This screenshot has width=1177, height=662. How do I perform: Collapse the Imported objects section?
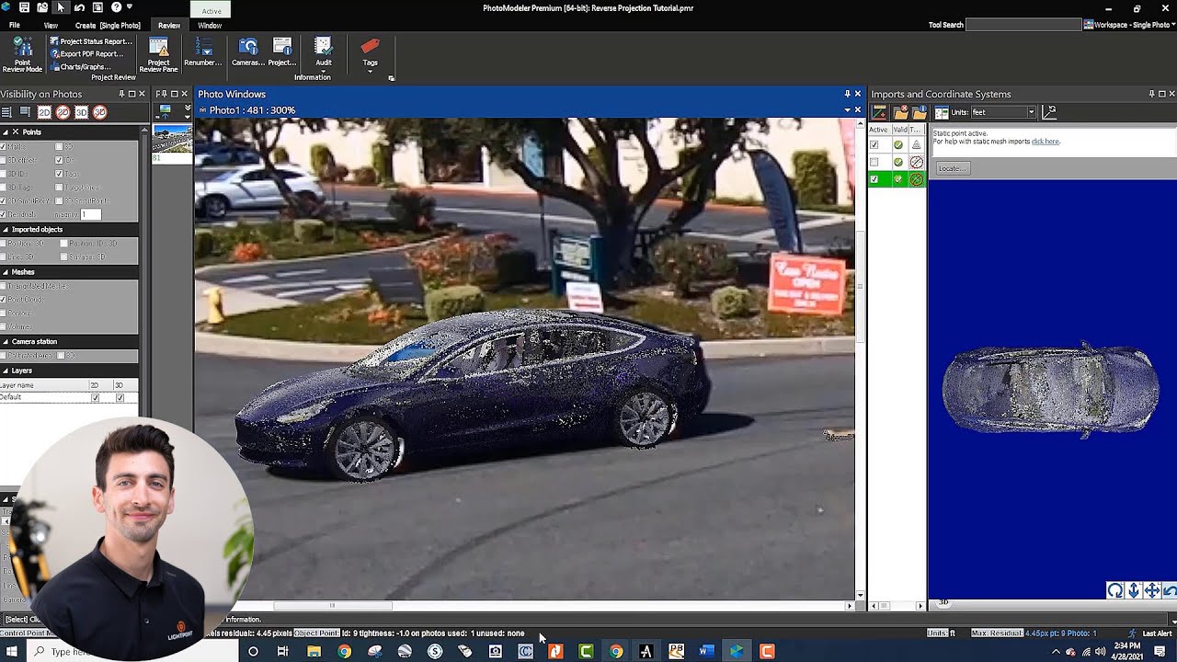6,229
